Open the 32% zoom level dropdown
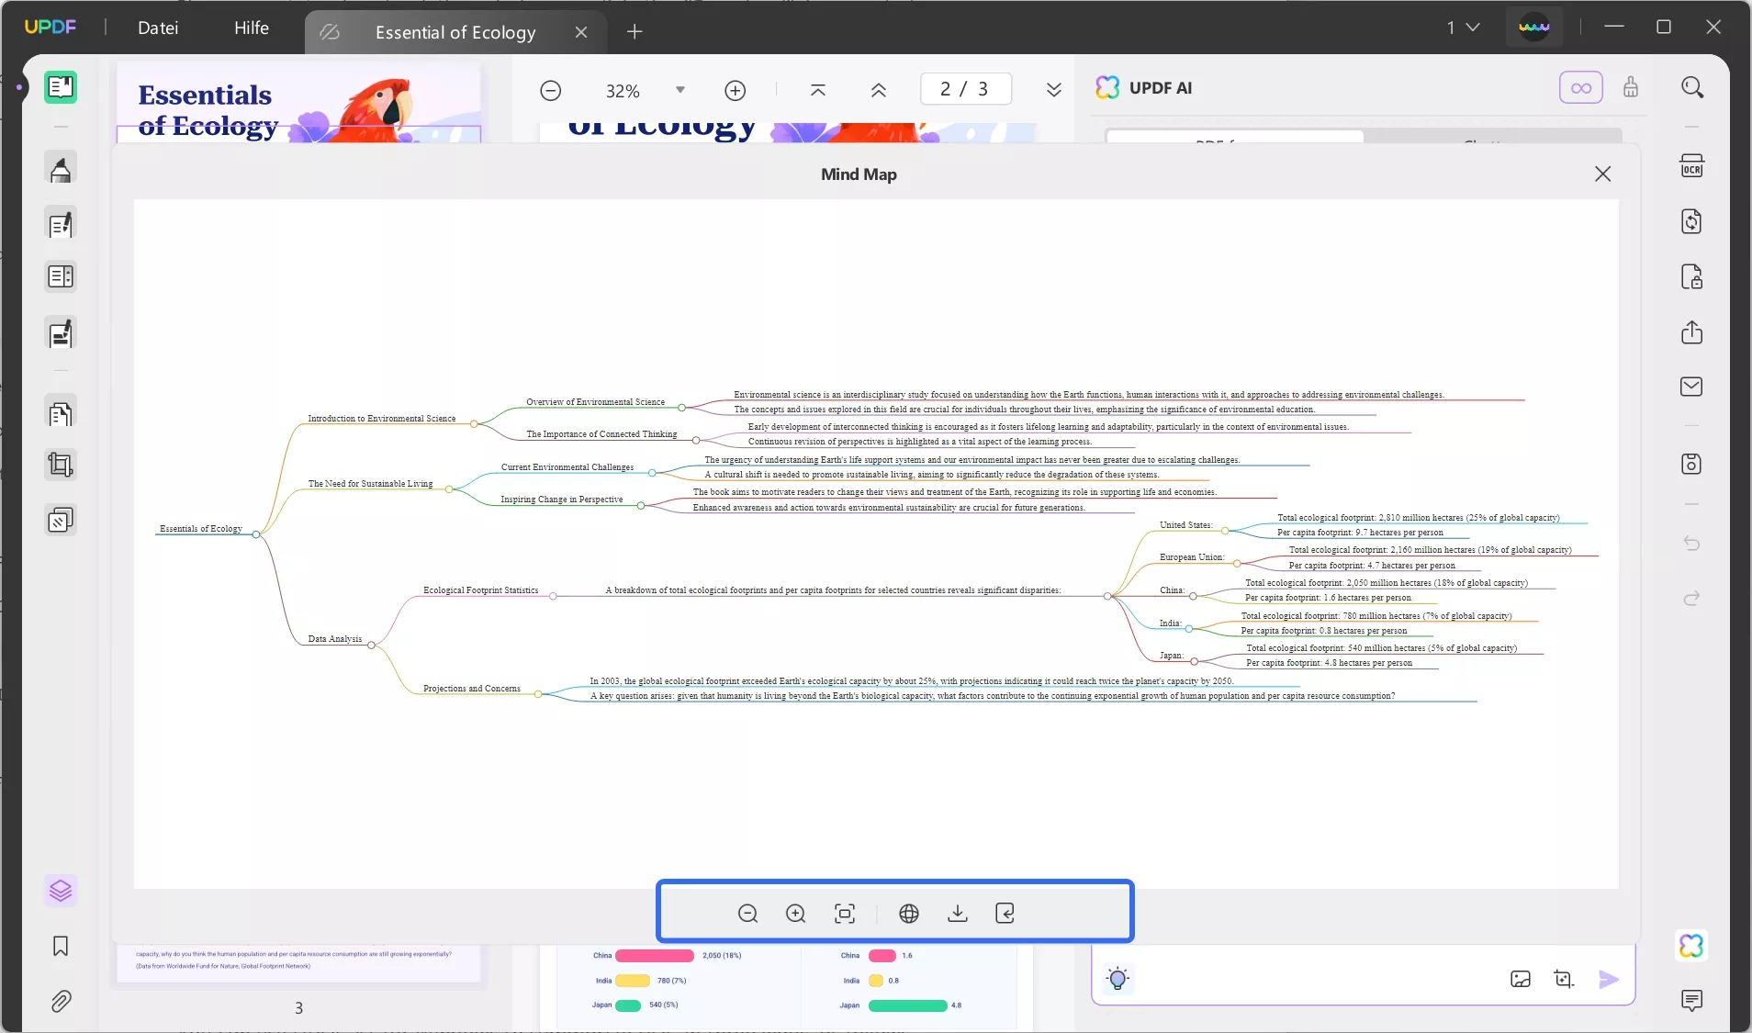The width and height of the screenshot is (1752, 1033). click(680, 90)
